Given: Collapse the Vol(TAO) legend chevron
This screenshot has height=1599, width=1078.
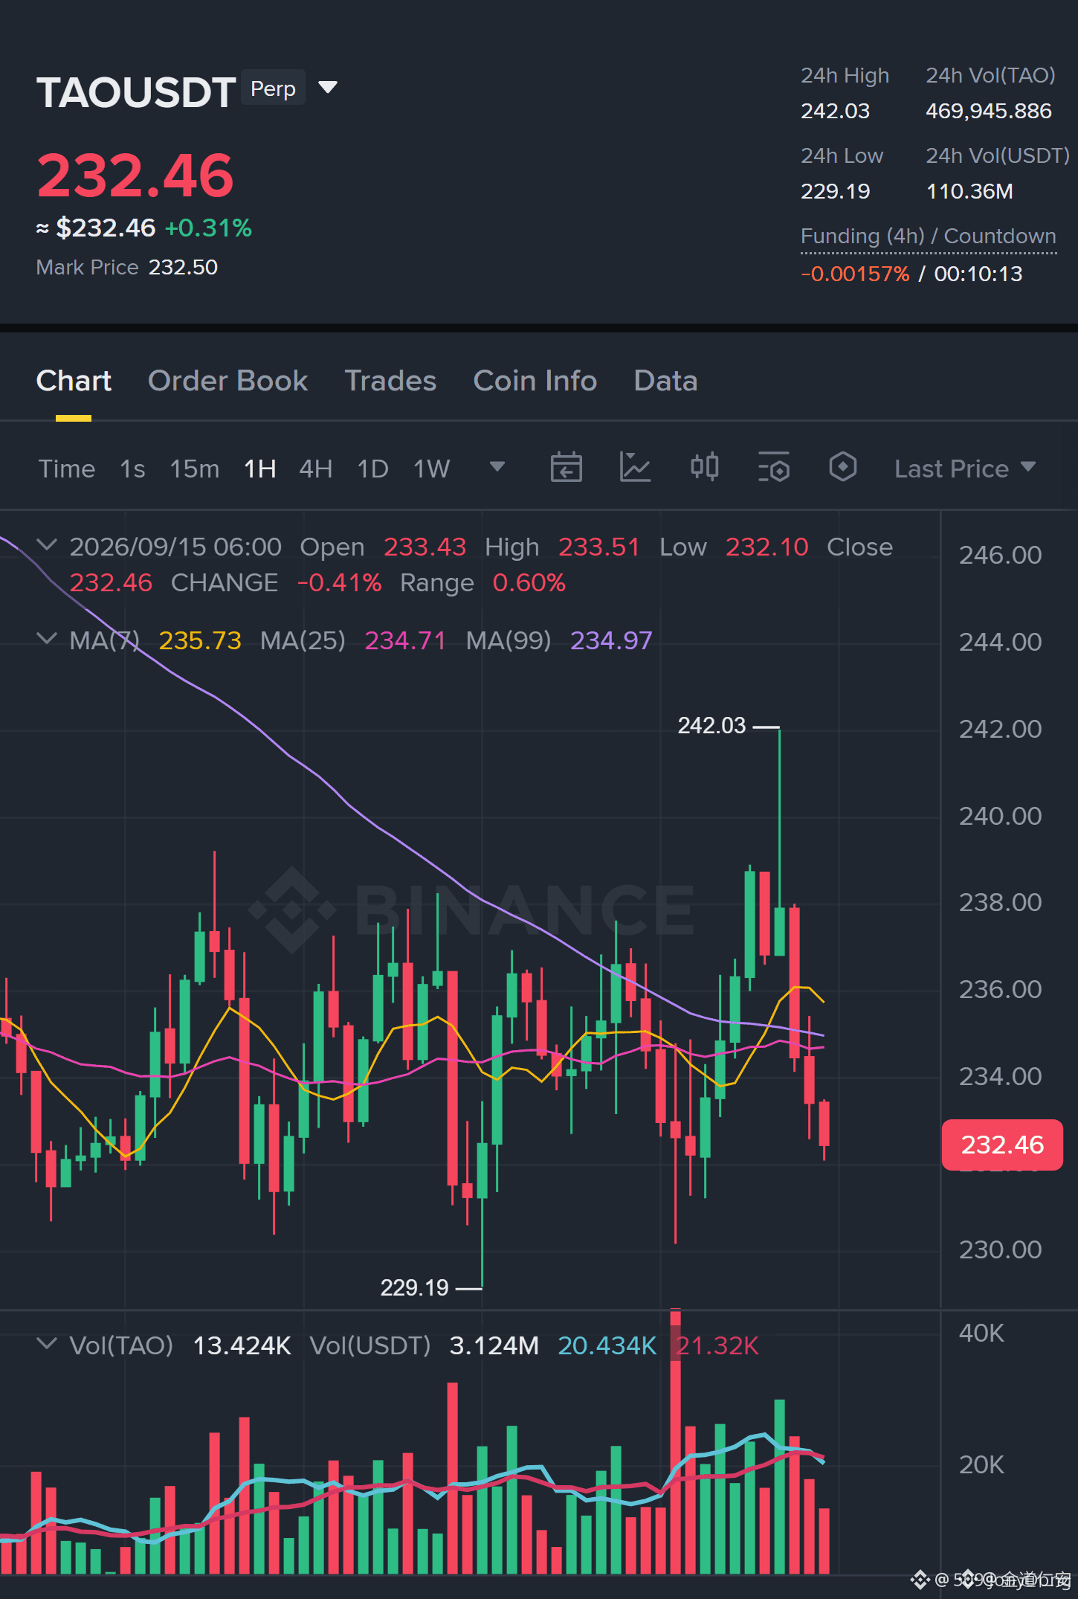Looking at the screenshot, I should 47,1344.
